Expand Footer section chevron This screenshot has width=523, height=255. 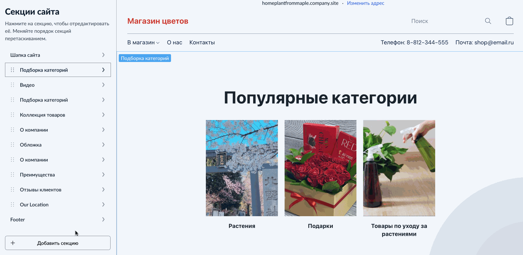point(103,219)
